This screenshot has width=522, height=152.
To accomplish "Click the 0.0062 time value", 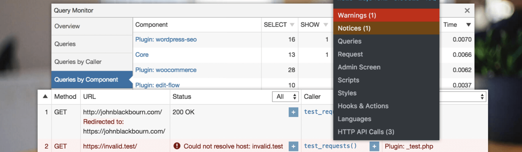I will (x=462, y=70).
